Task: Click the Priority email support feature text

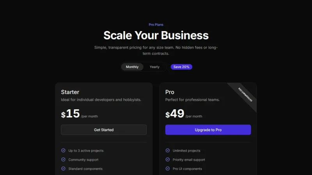Action: (189, 159)
